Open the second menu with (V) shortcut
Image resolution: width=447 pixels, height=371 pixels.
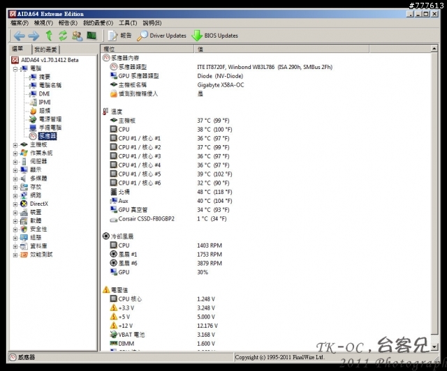pos(43,23)
